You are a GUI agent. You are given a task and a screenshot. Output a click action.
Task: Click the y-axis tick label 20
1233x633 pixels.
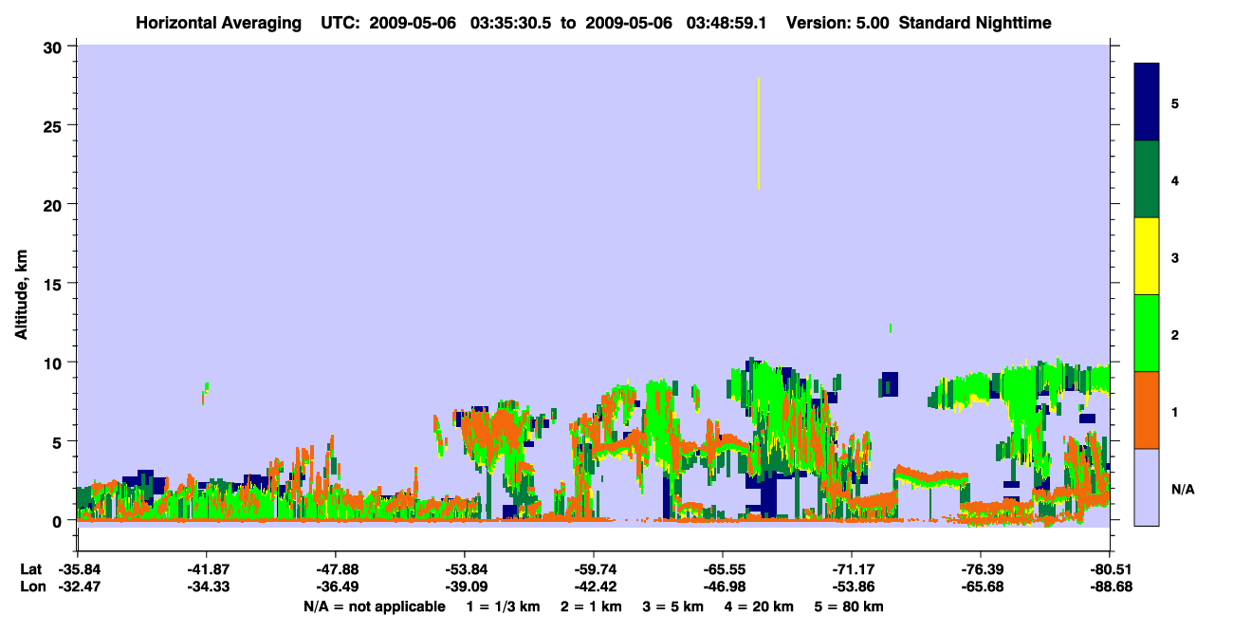click(54, 204)
